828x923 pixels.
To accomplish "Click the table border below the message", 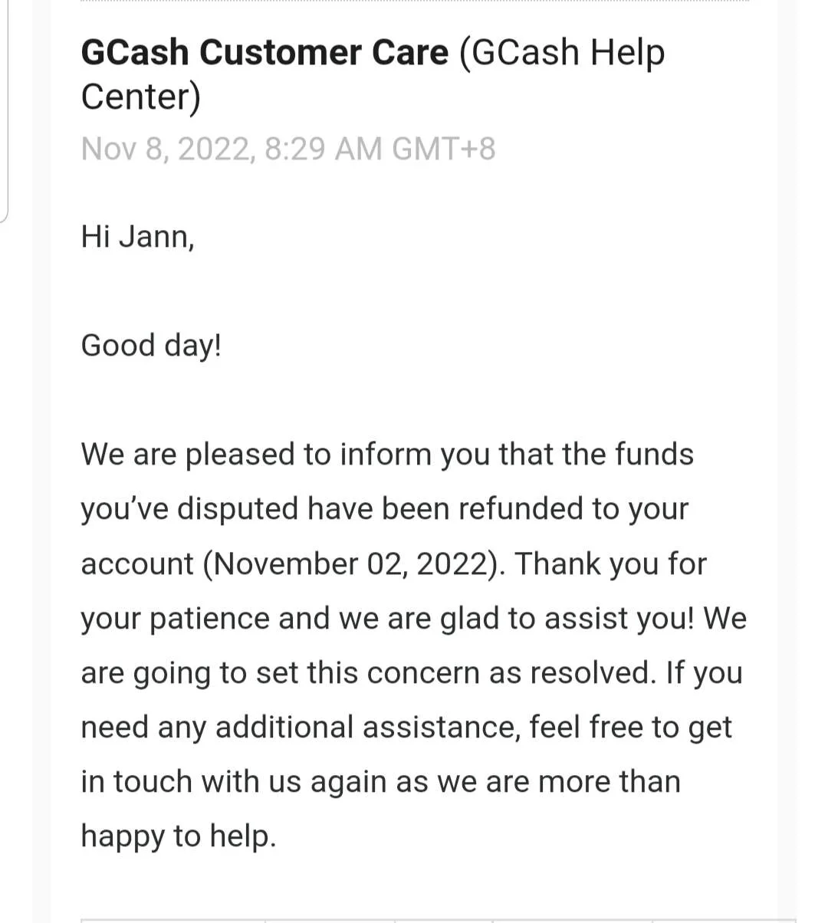I will coord(439,920).
